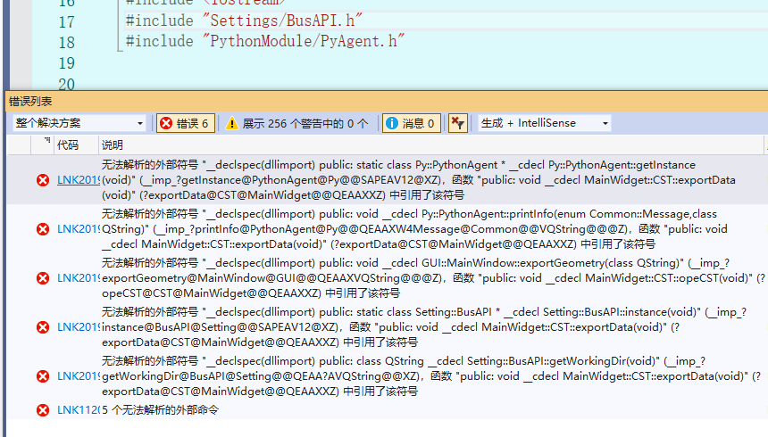
Task: Click error icon of the BusAPI::instance row
Action: (x=43, y=327)
